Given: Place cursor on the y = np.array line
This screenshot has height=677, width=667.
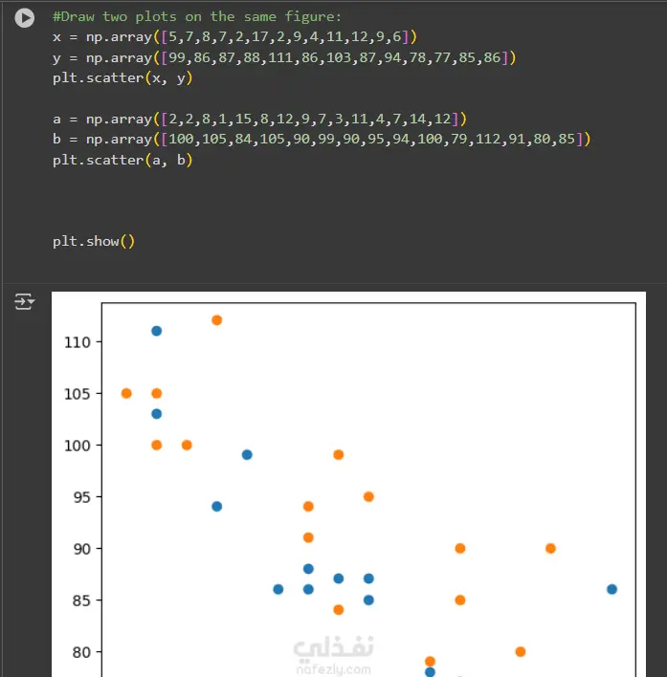Looking at the screenshot, I should click(x=284, y=57).
